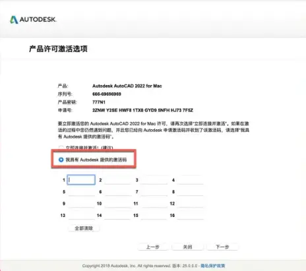Click the serial number 666-69696969
The width and height of the screenshot is (306, 271).
coord(107,94)
